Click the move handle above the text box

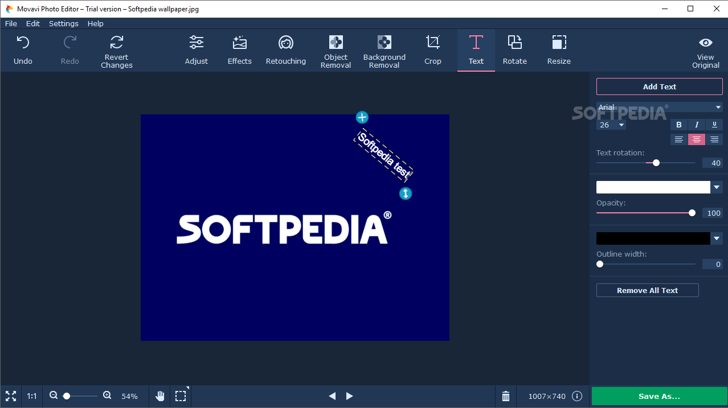(x=362, y=117)
